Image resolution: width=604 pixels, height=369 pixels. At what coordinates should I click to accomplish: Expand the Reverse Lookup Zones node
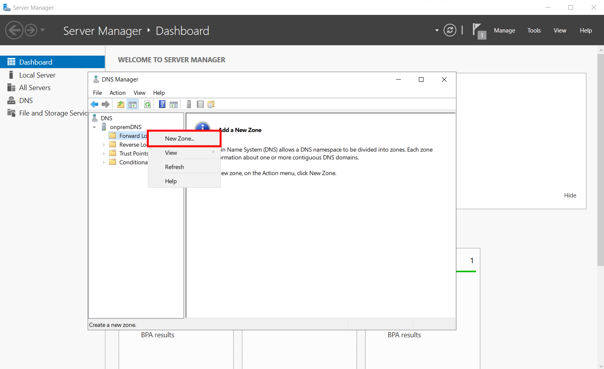point(104,145)
